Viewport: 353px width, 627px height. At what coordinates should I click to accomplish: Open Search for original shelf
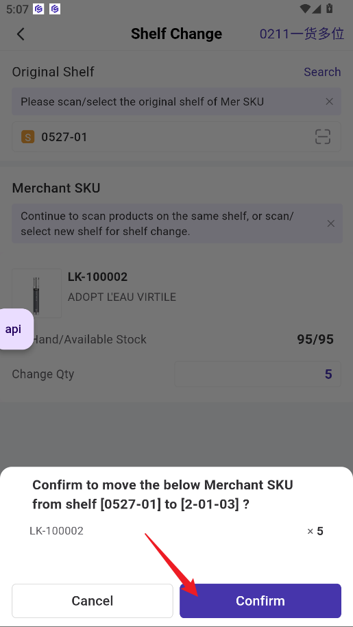click(x=322, y=72)
